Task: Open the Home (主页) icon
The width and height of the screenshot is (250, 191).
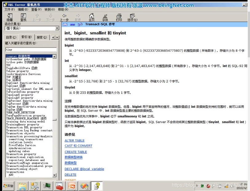Action: point(92,17)
